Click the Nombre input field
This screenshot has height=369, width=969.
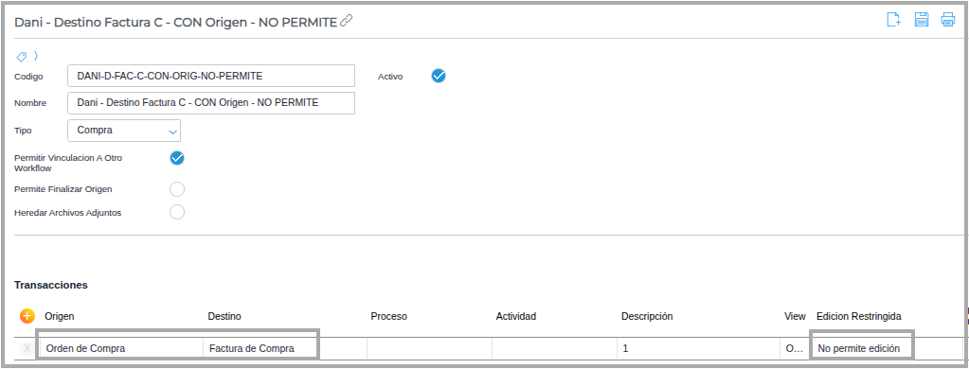pos(210,102)
